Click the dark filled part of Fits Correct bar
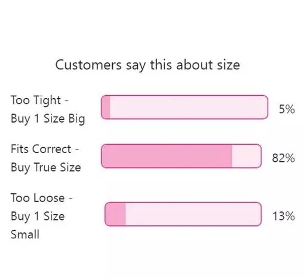This screenshot has width=305, height=278. (x=167, y=156)
